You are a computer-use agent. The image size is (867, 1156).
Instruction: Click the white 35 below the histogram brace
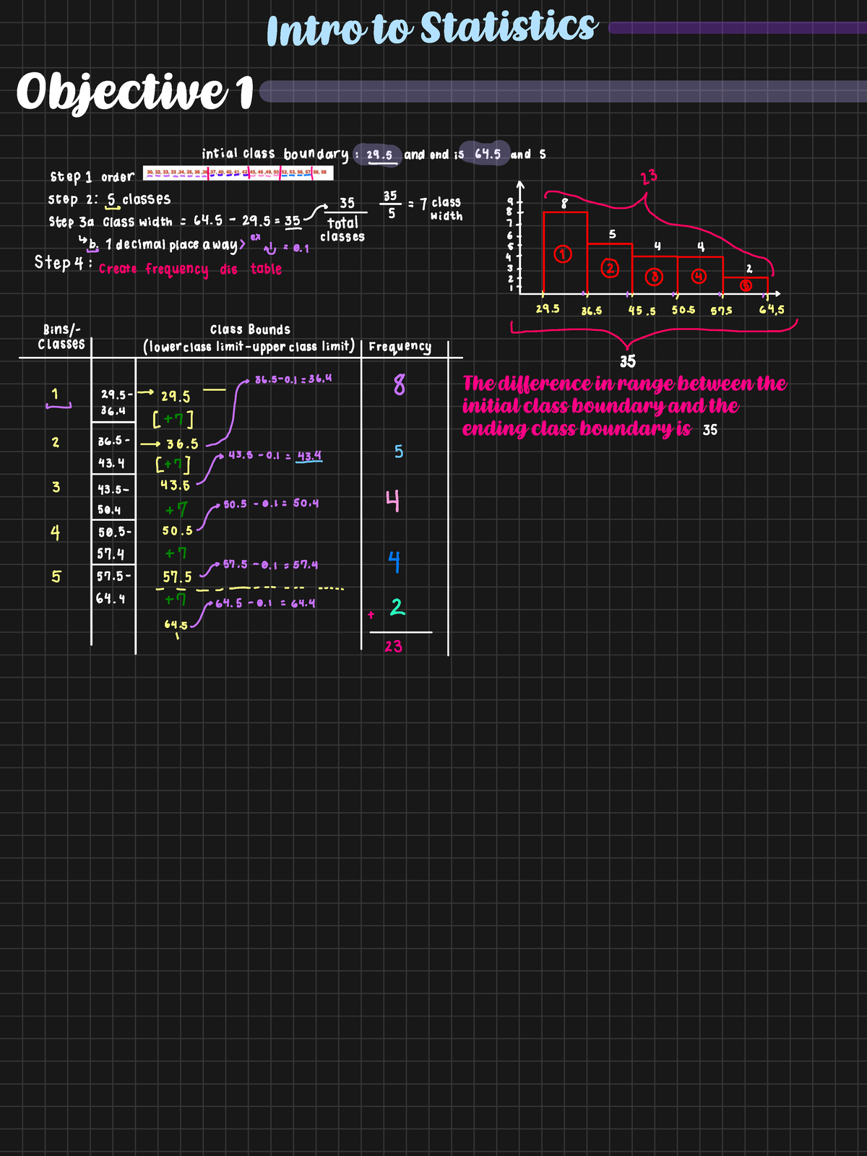click(x=628, y=361)
